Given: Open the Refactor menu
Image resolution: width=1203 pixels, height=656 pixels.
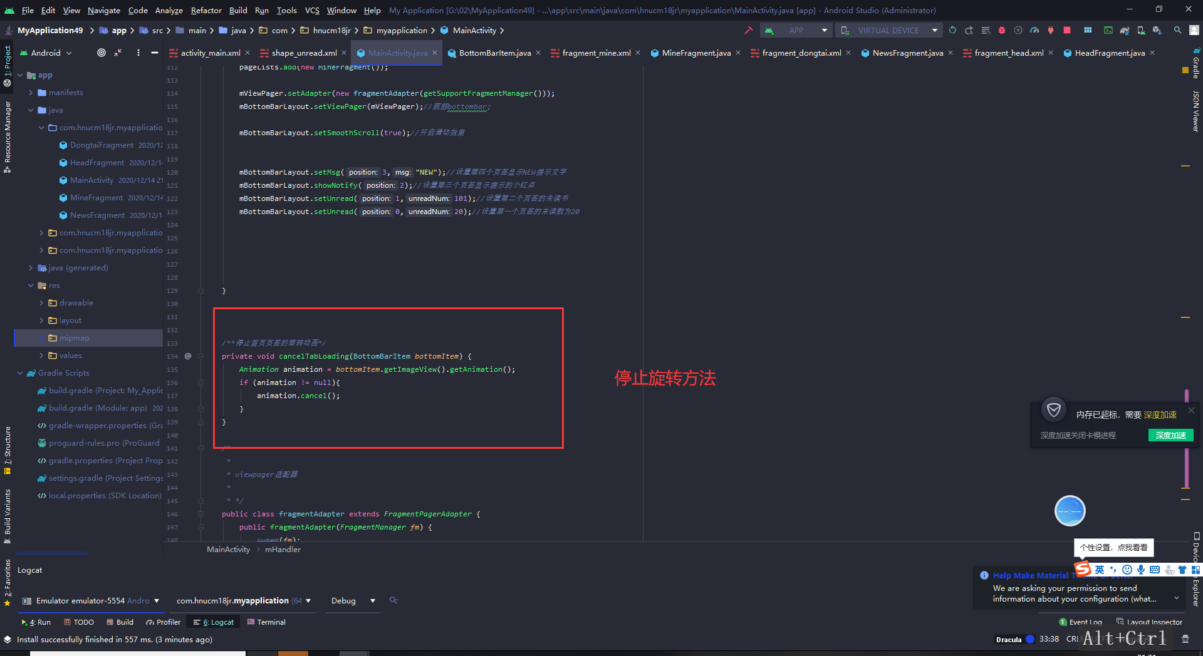Looking at the screenshot, I should [x=206, y=10].
